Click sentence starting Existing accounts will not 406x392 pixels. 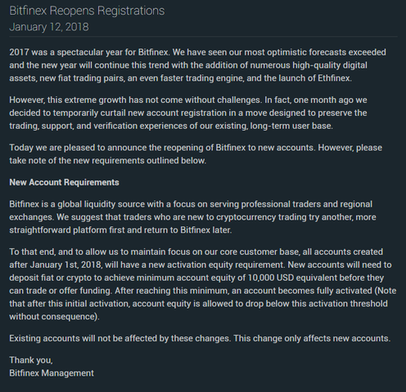pyautogui.click(x=200, y=338)
